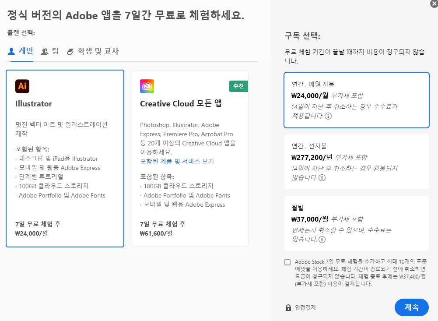
Task: Click 100GB 클라우드 스토리지 in Illustrator card
Action: click(54, 186)
